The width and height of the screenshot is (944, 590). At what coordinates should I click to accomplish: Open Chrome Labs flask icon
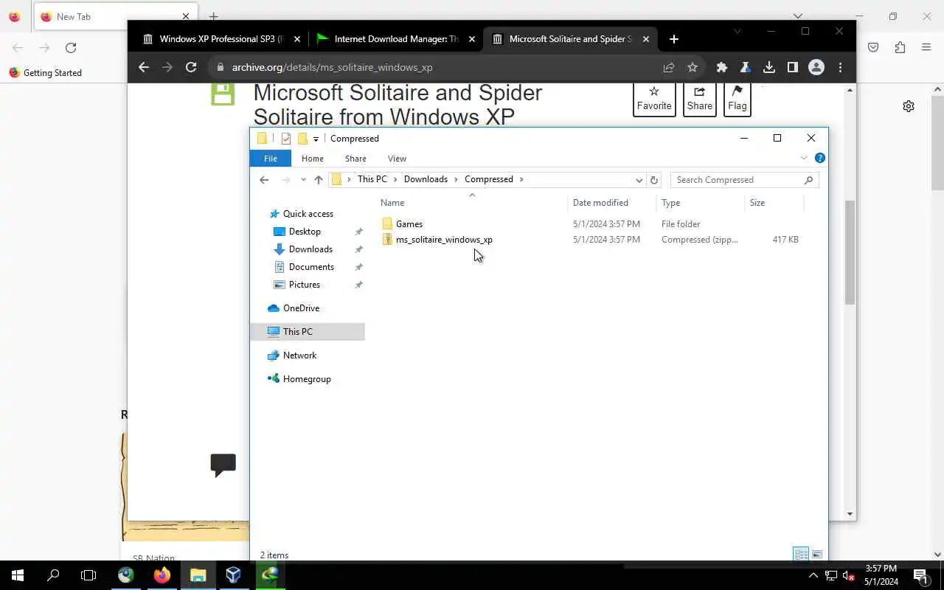pyautogui.click(x=746, y=67)
